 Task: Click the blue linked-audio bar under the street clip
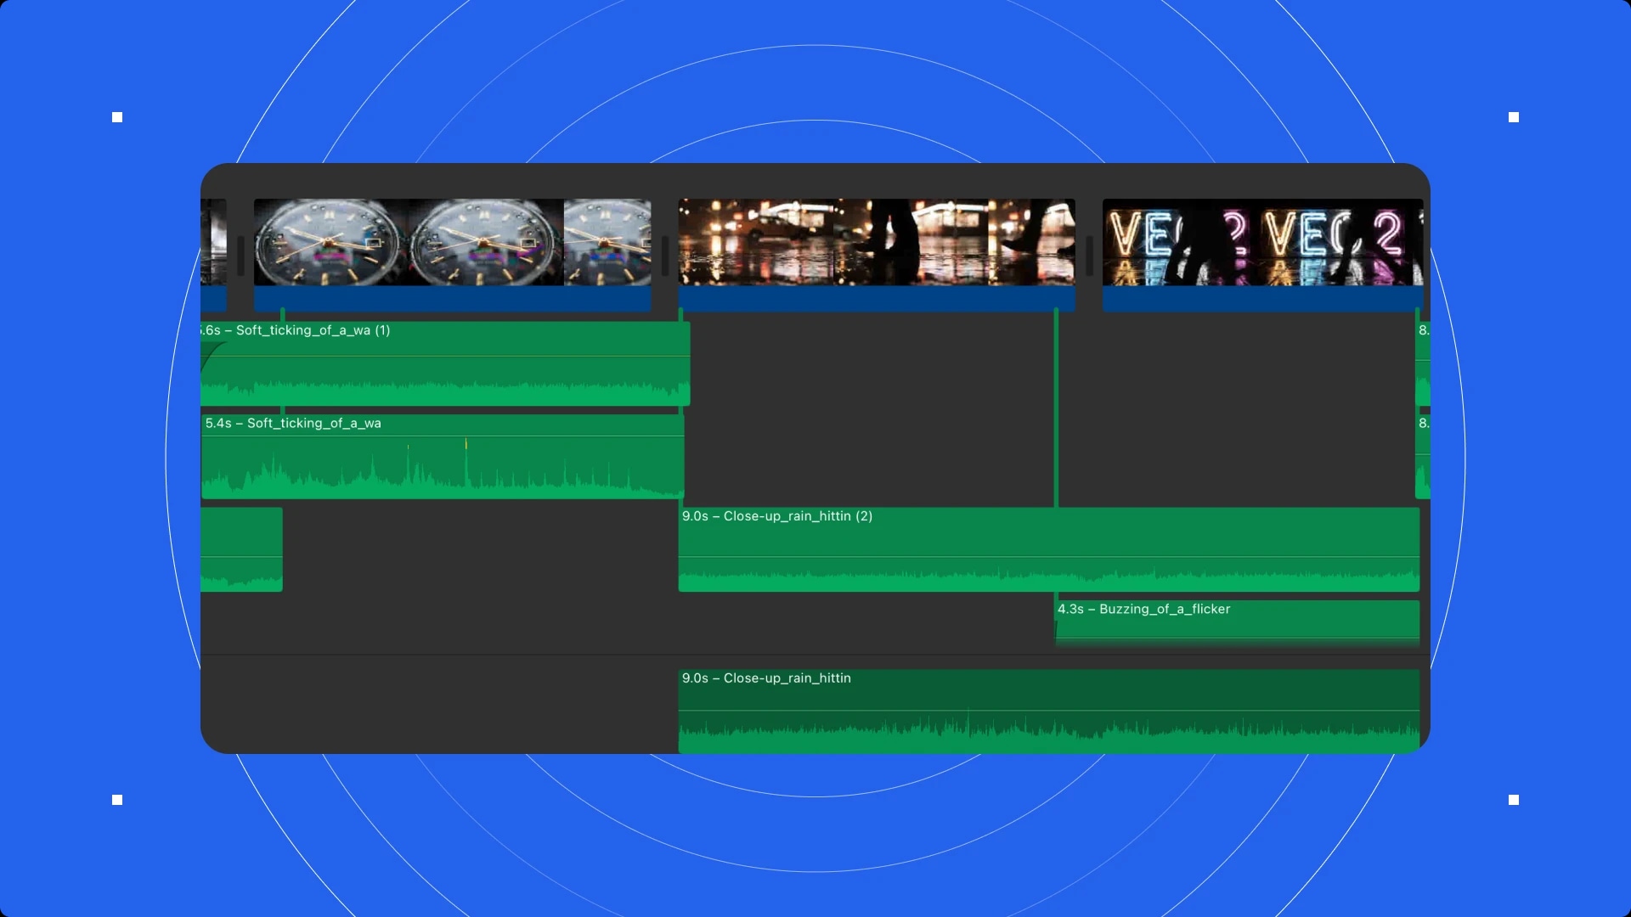point(875,299)
